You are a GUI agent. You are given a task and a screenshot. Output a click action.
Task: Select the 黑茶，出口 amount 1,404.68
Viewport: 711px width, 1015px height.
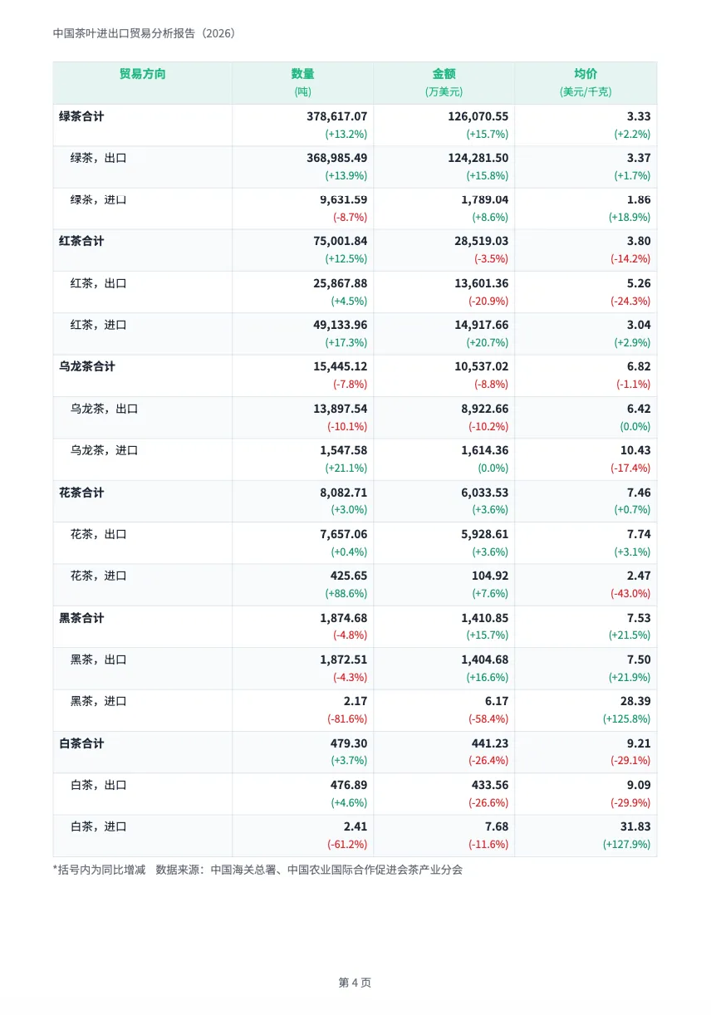(484, 660)
